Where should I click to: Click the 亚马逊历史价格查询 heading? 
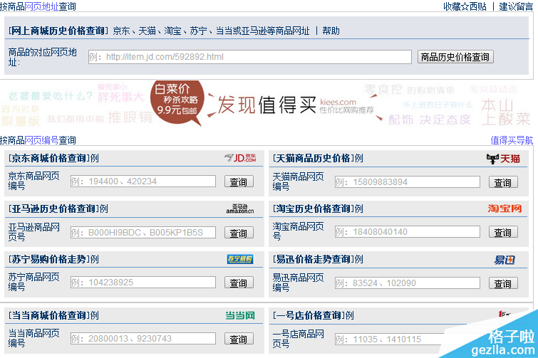(x=54, y=209)
